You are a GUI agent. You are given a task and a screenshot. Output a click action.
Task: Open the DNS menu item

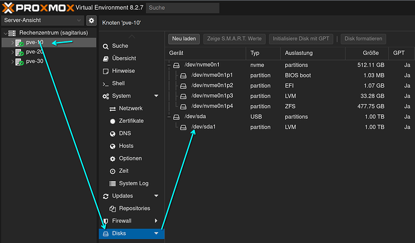point(132,133)
